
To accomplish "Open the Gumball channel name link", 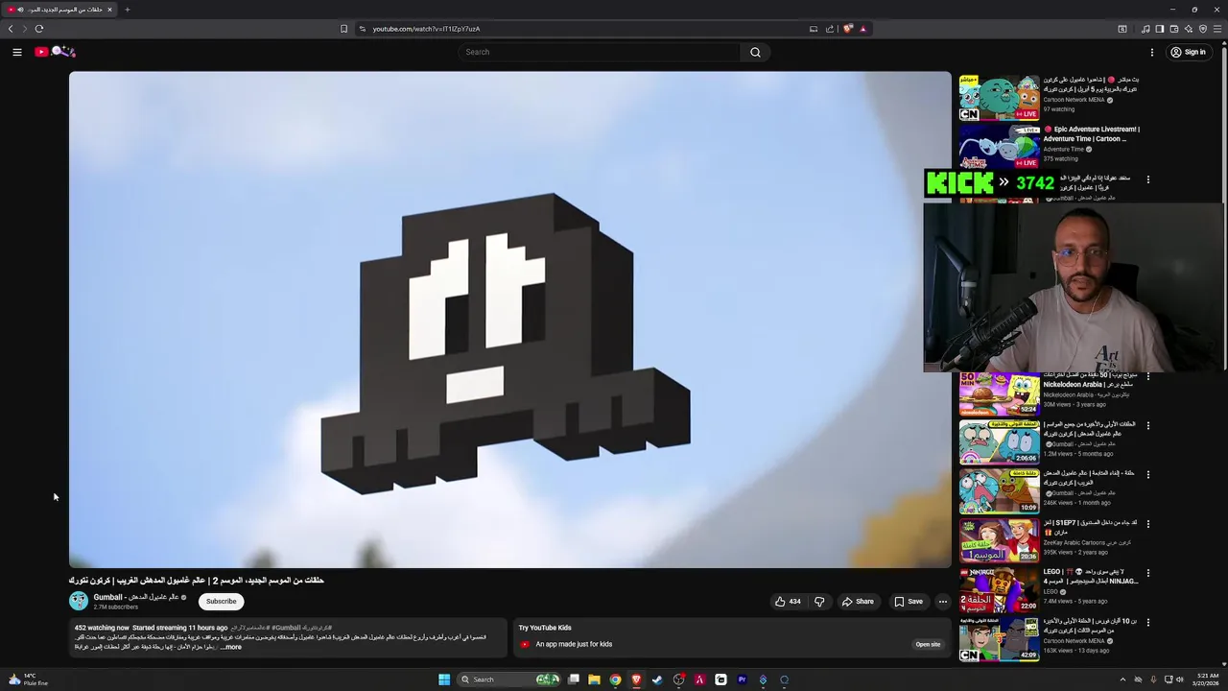I will click(x=135, y=597).
